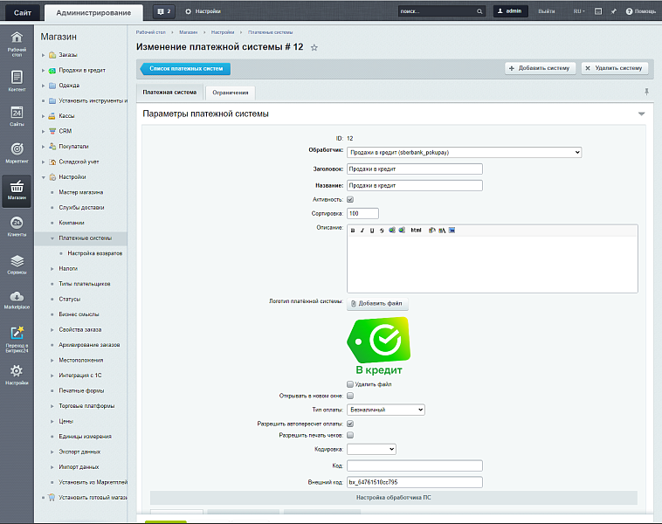Viewport: 662px width, 524px height.
Task: Enable Открывать в новом окне checkbox
Action: coord(350,396)
